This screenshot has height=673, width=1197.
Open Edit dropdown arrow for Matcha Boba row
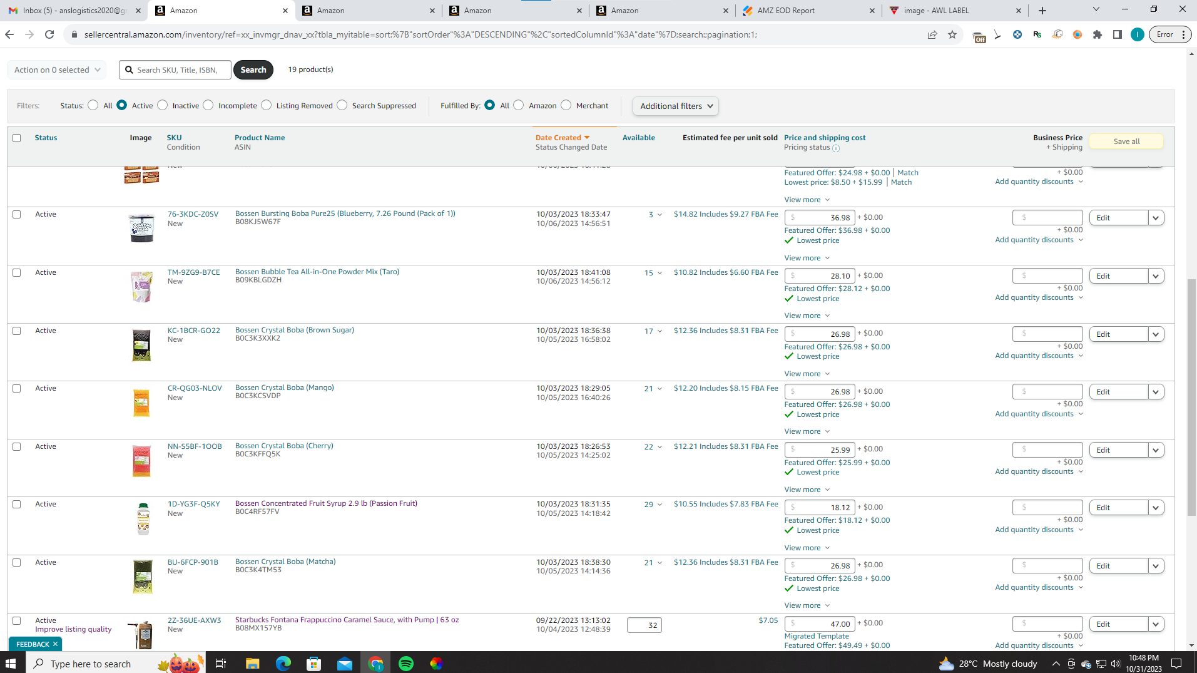(1156, 566)
